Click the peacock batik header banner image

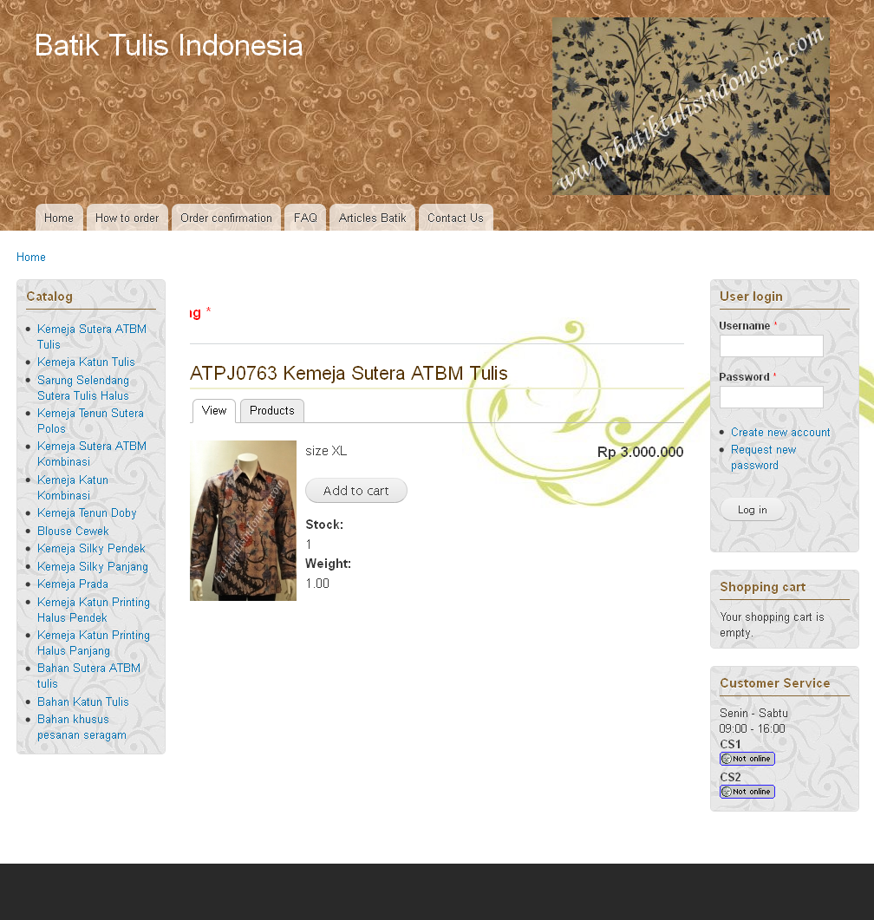690,106
